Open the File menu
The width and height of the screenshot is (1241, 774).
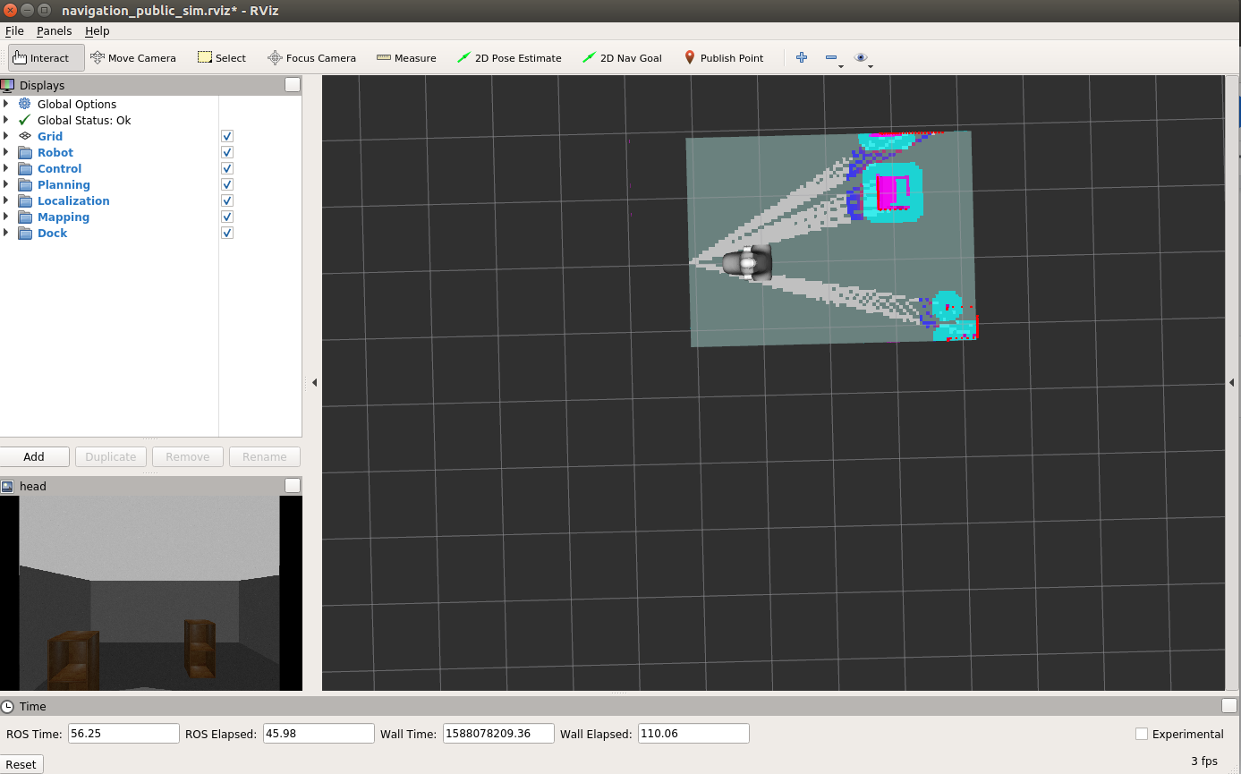[14, 30]
